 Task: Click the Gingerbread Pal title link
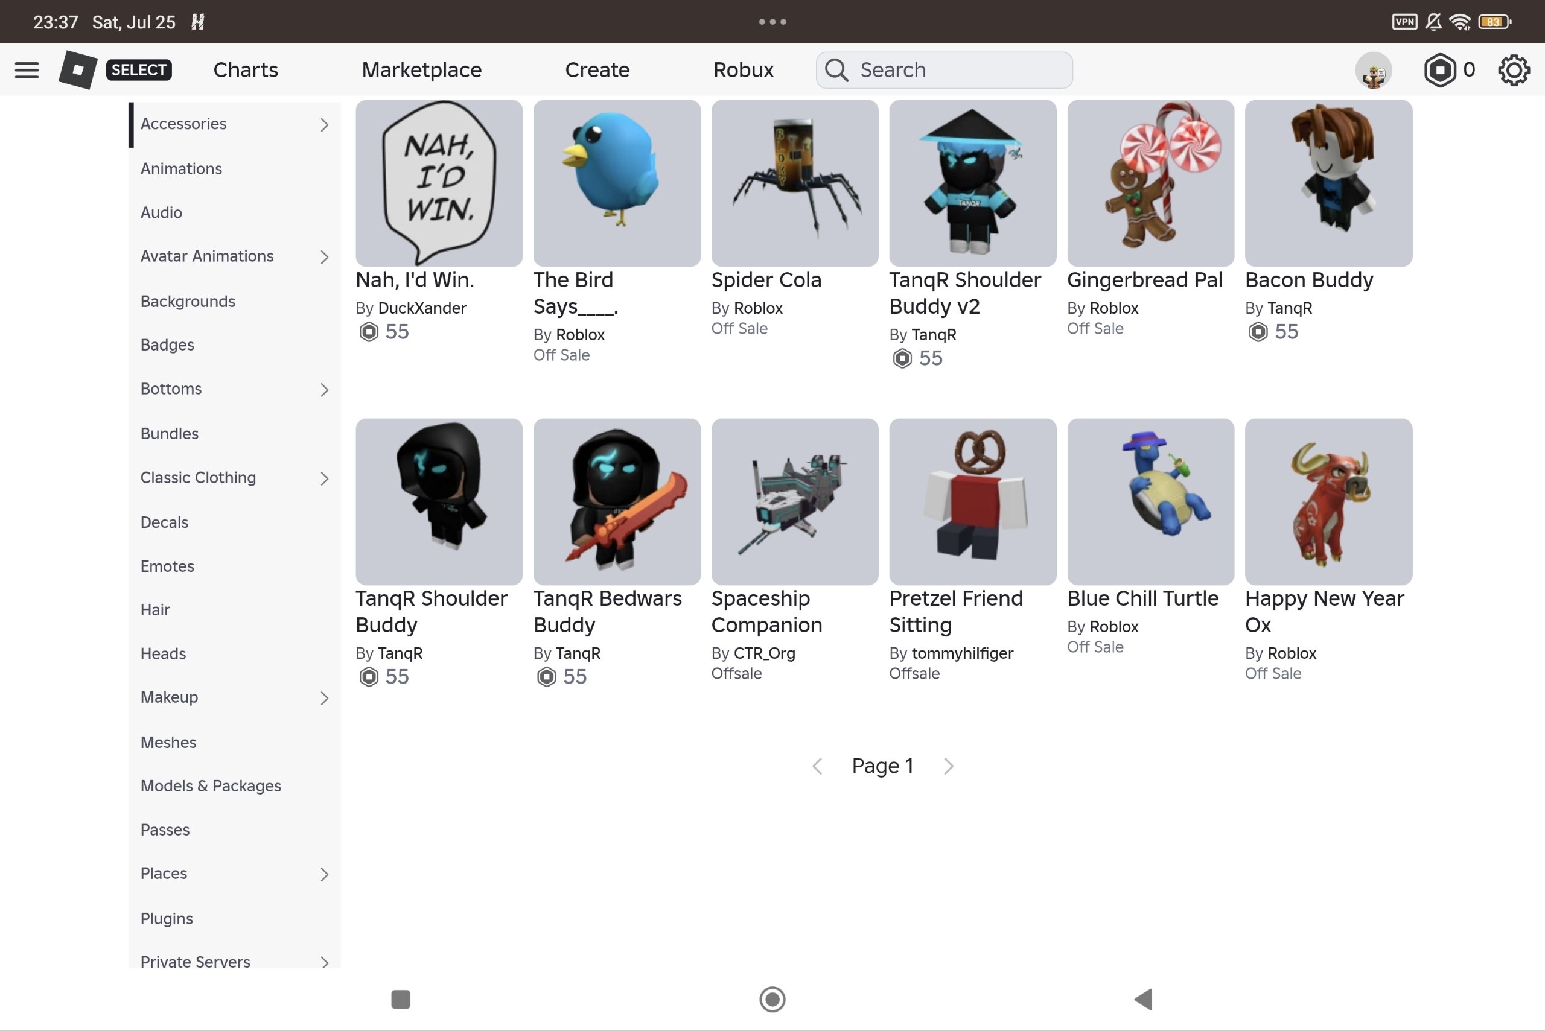tap(1144, 280)
